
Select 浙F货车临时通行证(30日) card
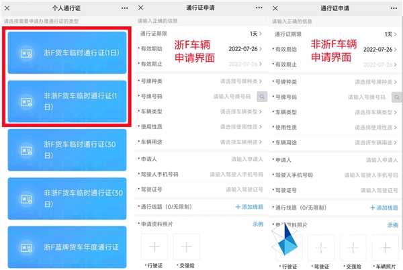(x=67, y=150)
